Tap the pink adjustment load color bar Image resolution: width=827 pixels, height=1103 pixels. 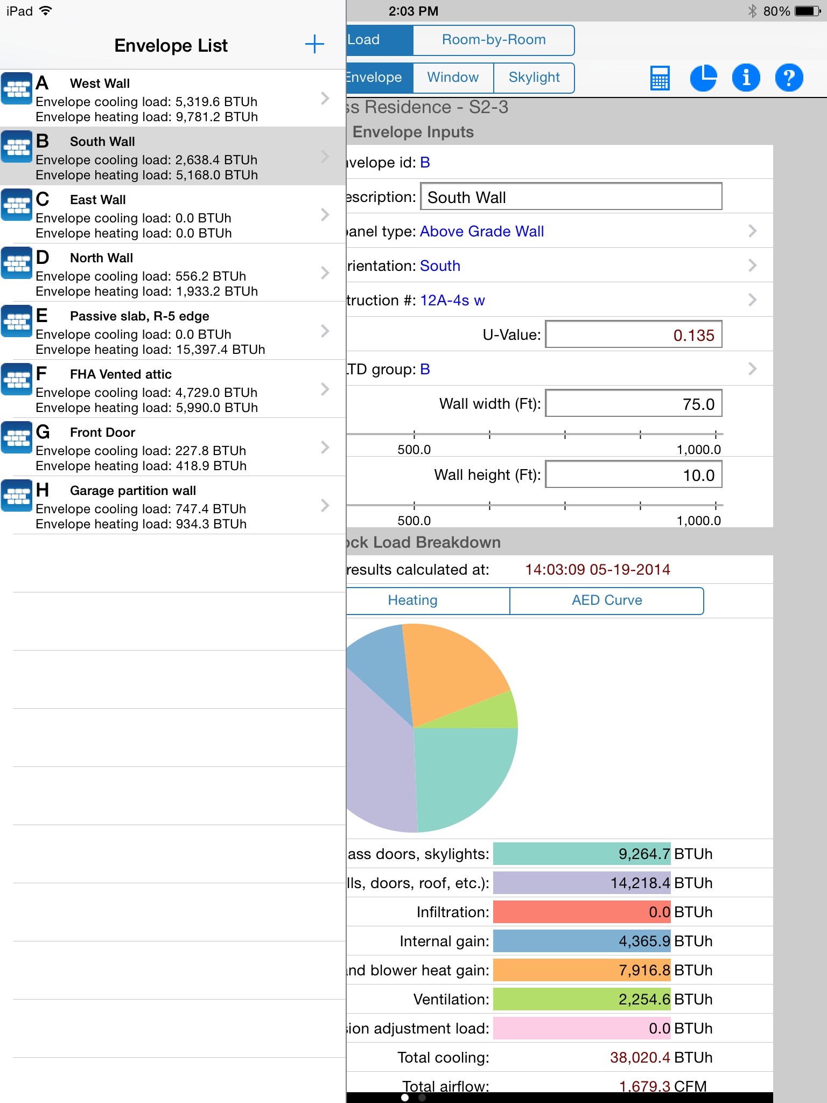tap(582, 1028)
